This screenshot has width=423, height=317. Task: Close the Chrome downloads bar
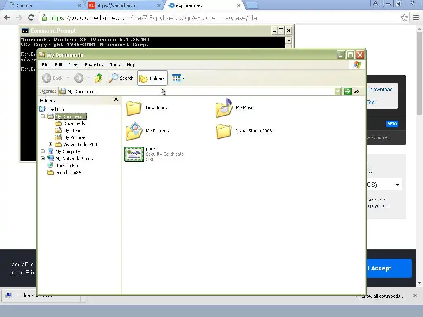coord(415,296)
